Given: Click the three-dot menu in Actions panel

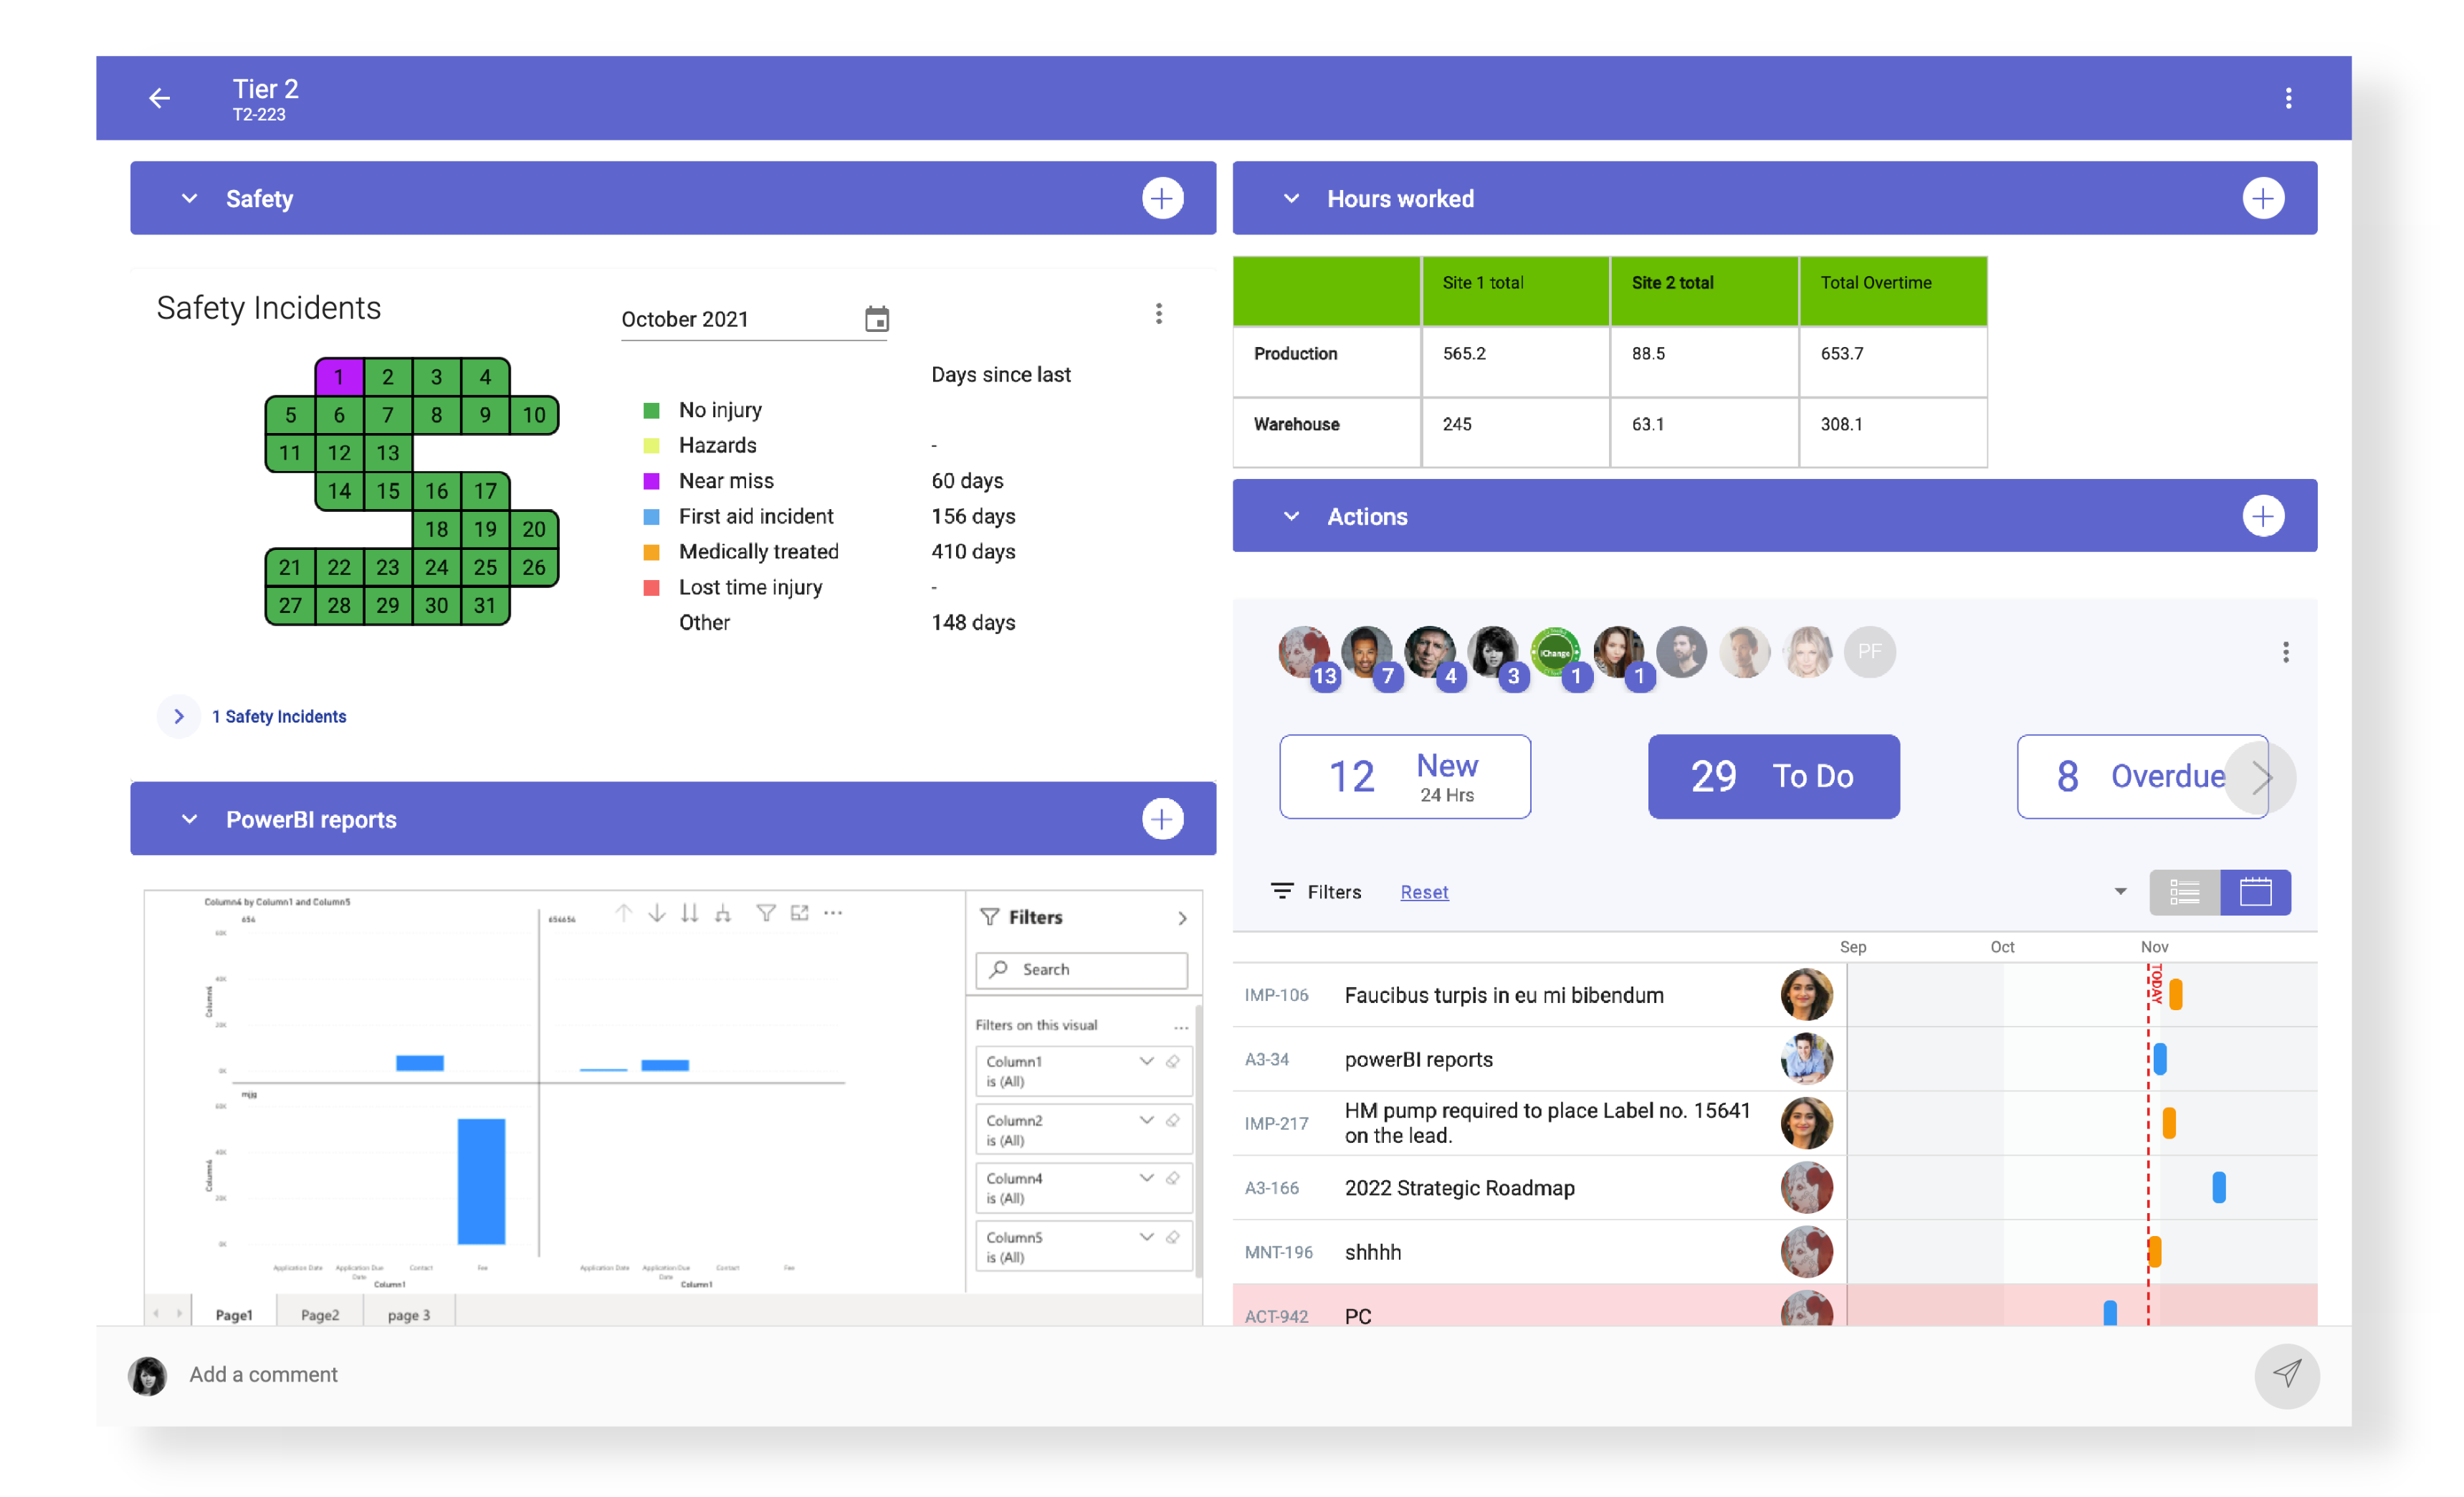Looking at the screenshot, I should tap(2285, 652).
